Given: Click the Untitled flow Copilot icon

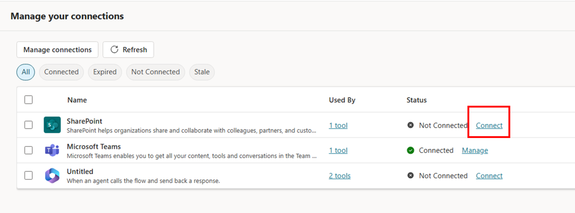Looking at the screenshot, I should click(52, 176).
